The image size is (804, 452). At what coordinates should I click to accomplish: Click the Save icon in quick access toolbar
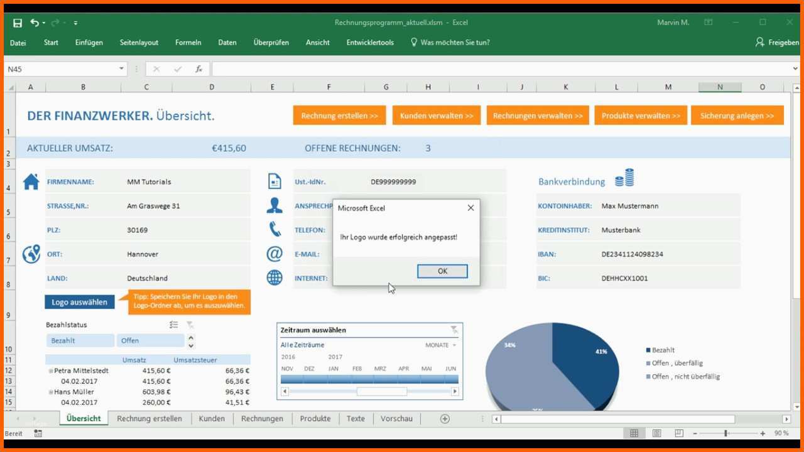[x=18, y=23]
